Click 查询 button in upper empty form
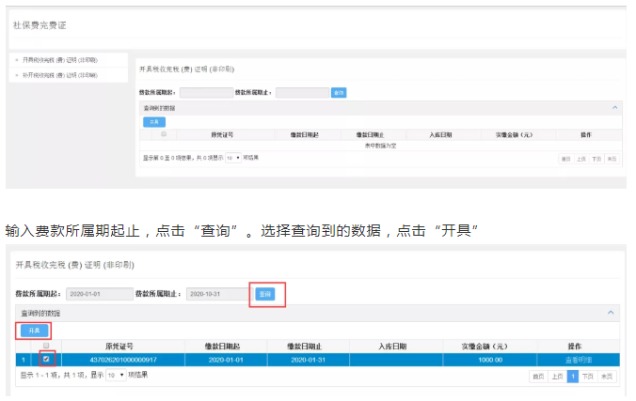This screenshot has height=401, width=636. pyautogui.click(x=339, y=92)
